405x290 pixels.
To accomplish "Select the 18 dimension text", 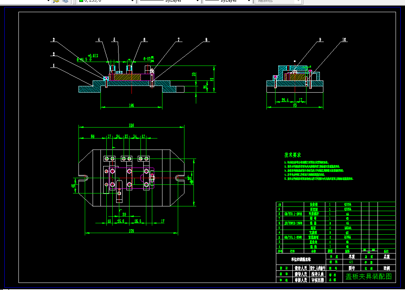I will tap(109, 221).
